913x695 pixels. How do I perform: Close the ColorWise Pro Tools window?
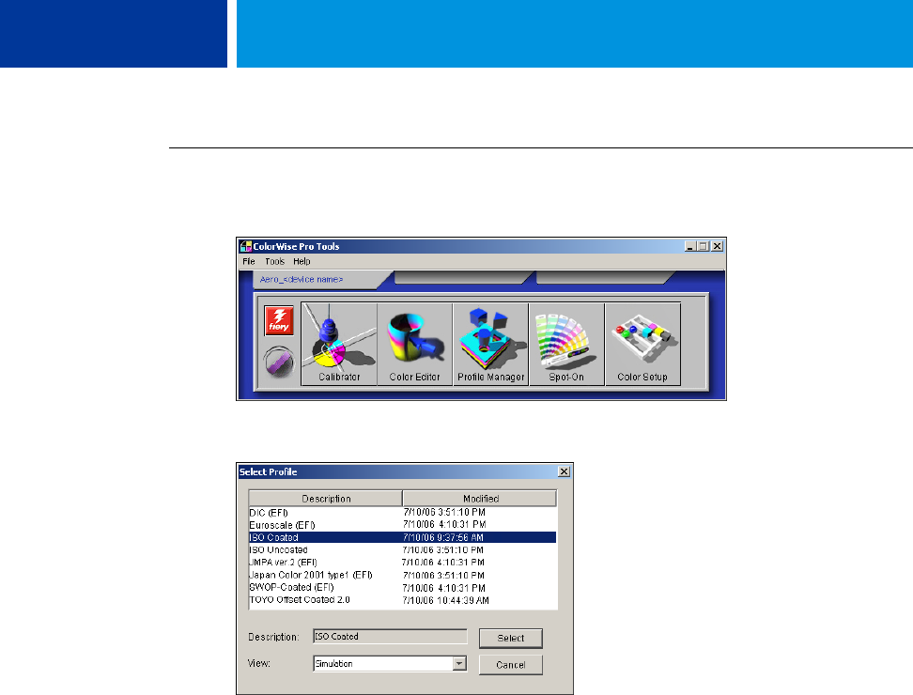(x=718, y=246)
